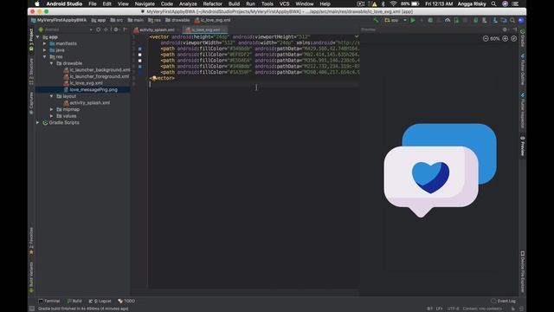Image resolution: width=554 pixels, height=312 pixels.
Task: Collapse the drawable folder
Action: click(x=52, y=63)
